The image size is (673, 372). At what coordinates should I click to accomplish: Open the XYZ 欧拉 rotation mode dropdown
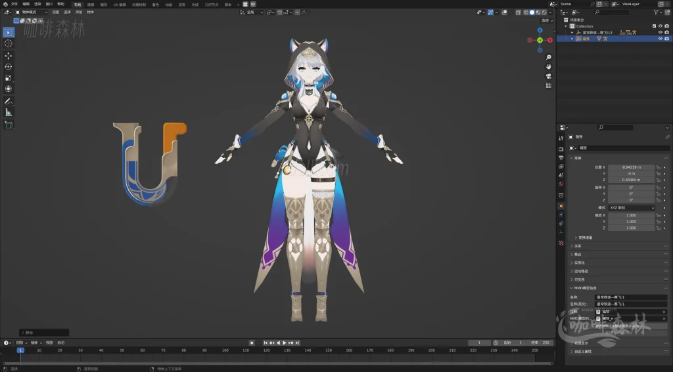point(632,208)
